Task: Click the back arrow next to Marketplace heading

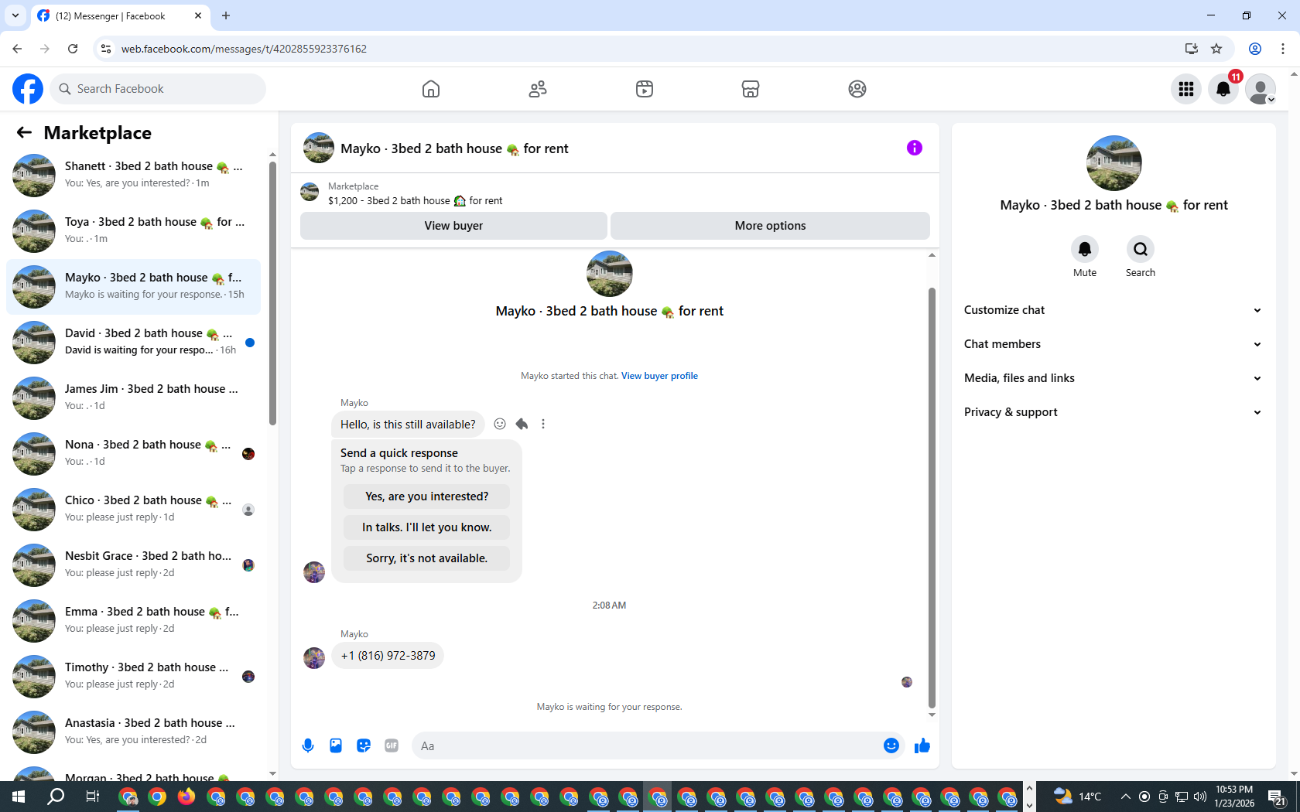Action: [x=24, y=133]
